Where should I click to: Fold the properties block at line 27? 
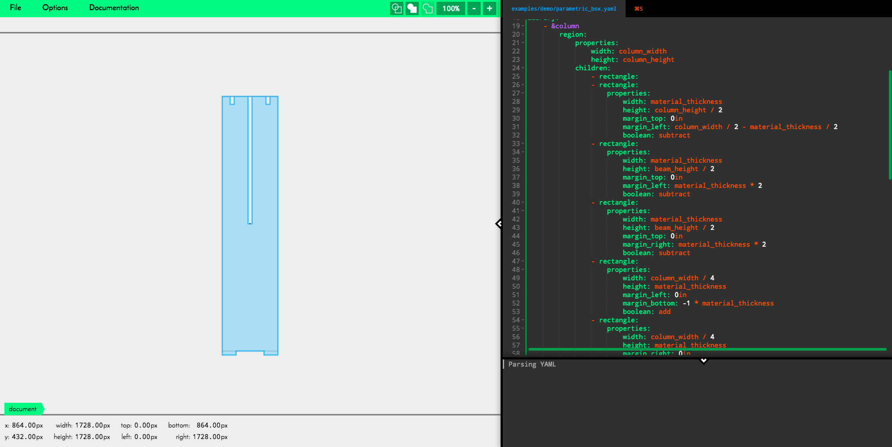[x=523, y=93]
